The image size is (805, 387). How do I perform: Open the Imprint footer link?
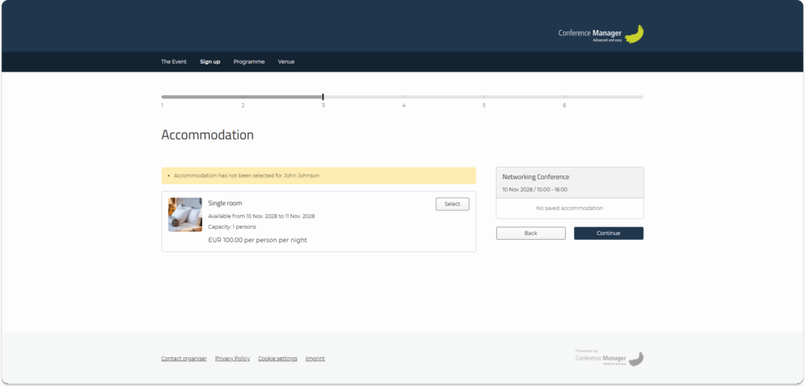(314, 359)
